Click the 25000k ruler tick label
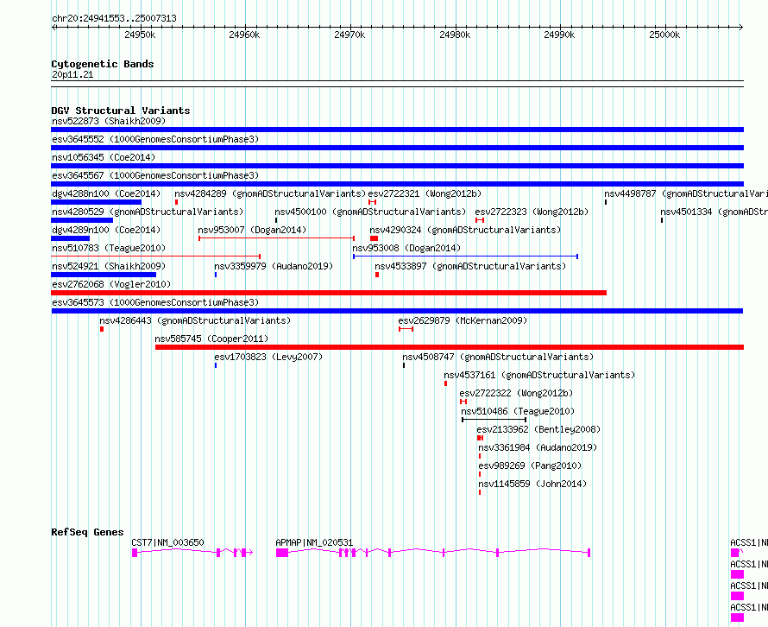This screenshot has height=627, width=768. tap(664, 35)
